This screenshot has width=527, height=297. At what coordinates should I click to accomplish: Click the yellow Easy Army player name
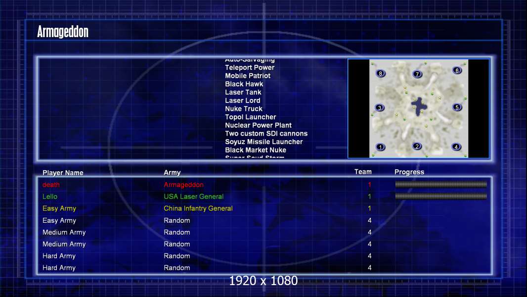click(x=59, y=208)
